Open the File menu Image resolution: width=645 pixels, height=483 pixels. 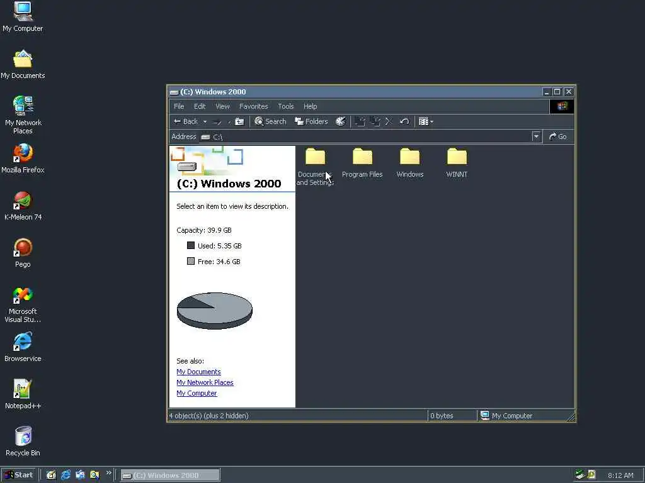click(x=179, y=106)
